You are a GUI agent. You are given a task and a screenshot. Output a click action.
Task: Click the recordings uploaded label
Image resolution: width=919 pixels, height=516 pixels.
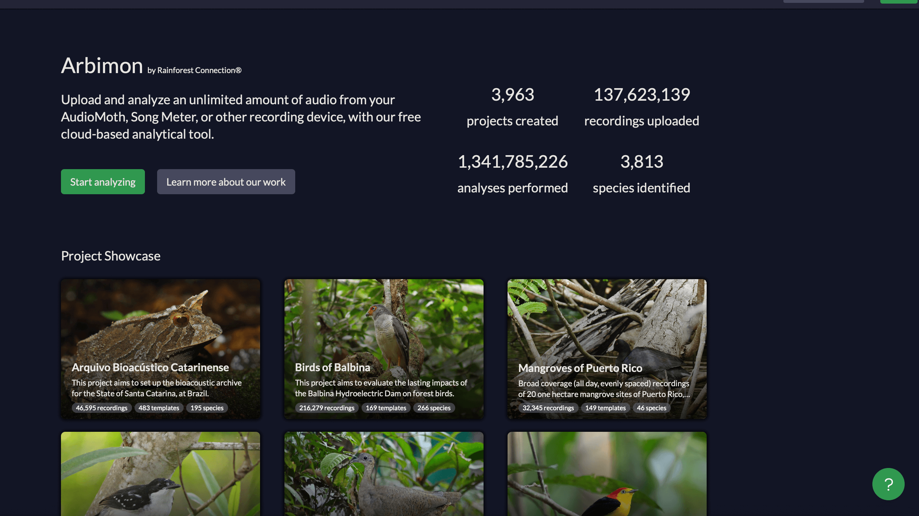[642, 121]
